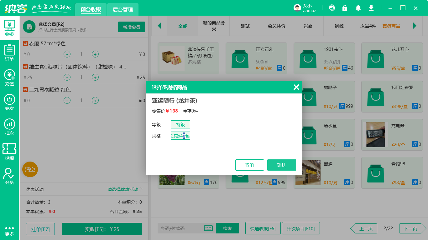Increase quantity of 维生素C泡腾片 item

click(95, 77)
